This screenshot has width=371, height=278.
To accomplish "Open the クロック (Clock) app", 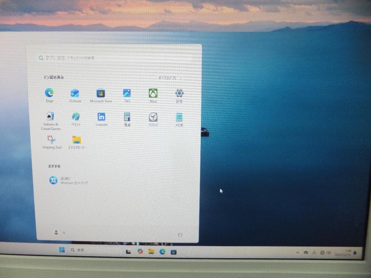I will 153,117.
